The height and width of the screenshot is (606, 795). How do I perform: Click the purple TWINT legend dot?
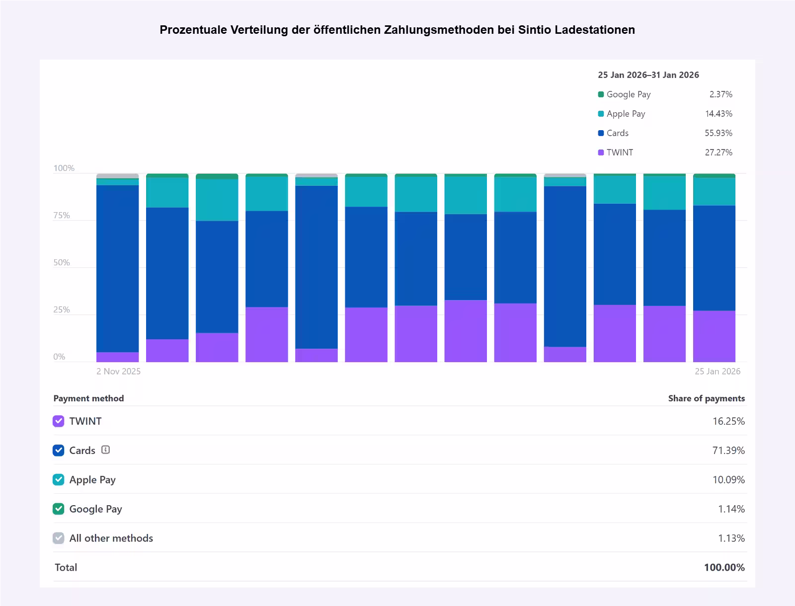point(601,152)
